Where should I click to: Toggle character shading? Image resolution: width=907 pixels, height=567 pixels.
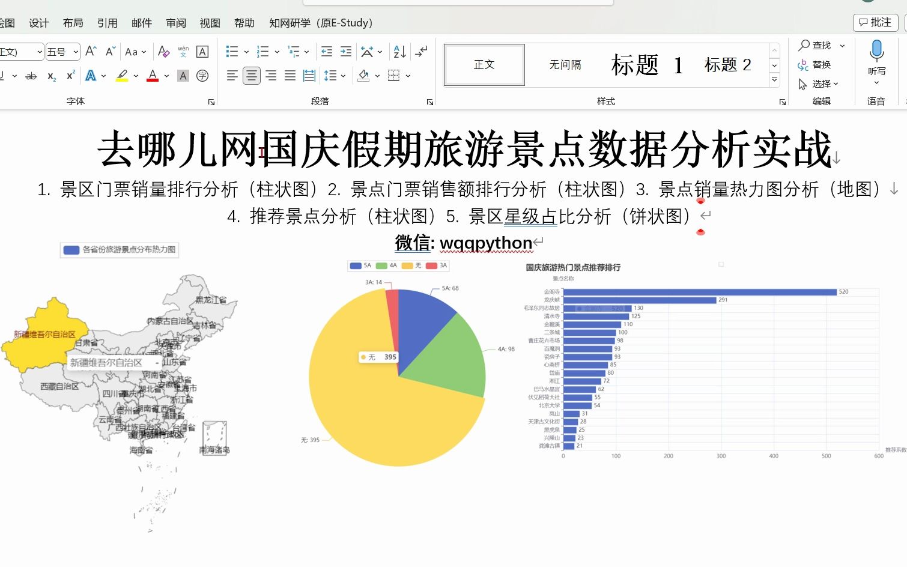tap(183, 76)
